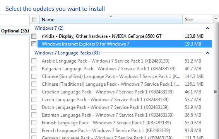Select the Chinese (Traditional) Language Pack row text
The image size is (219, 139).
point(110,84)
